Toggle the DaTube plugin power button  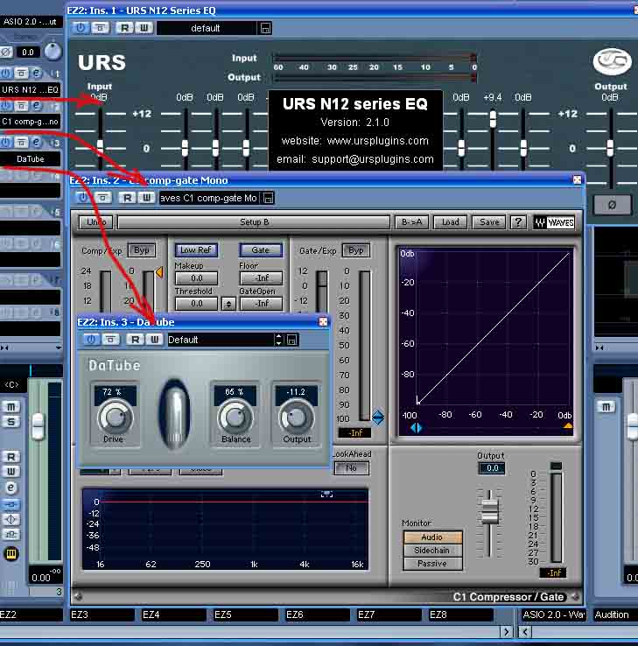tap(89, 340)
